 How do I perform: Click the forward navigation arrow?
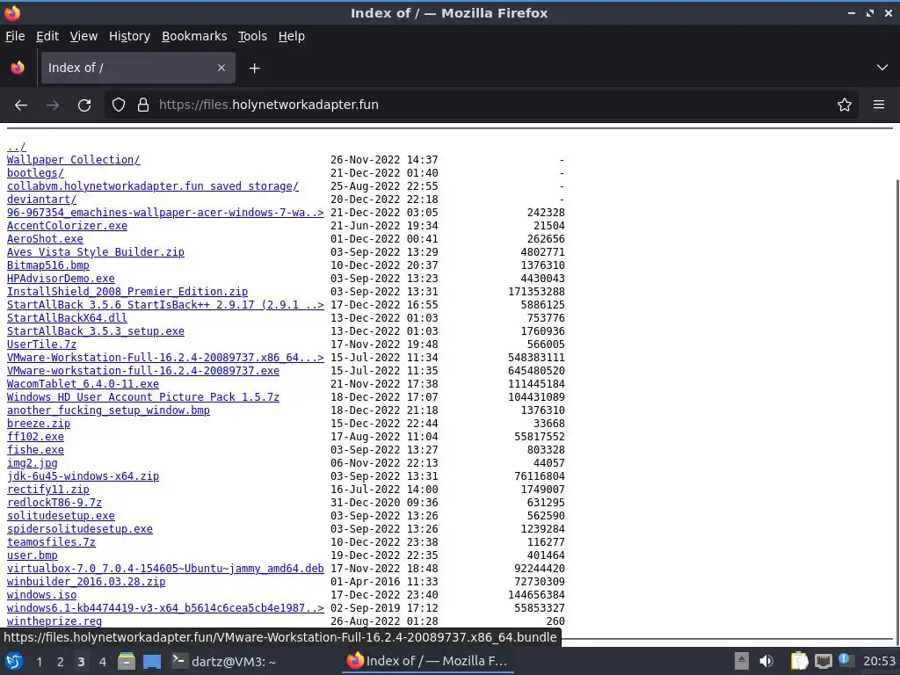(x=52, y=105)
